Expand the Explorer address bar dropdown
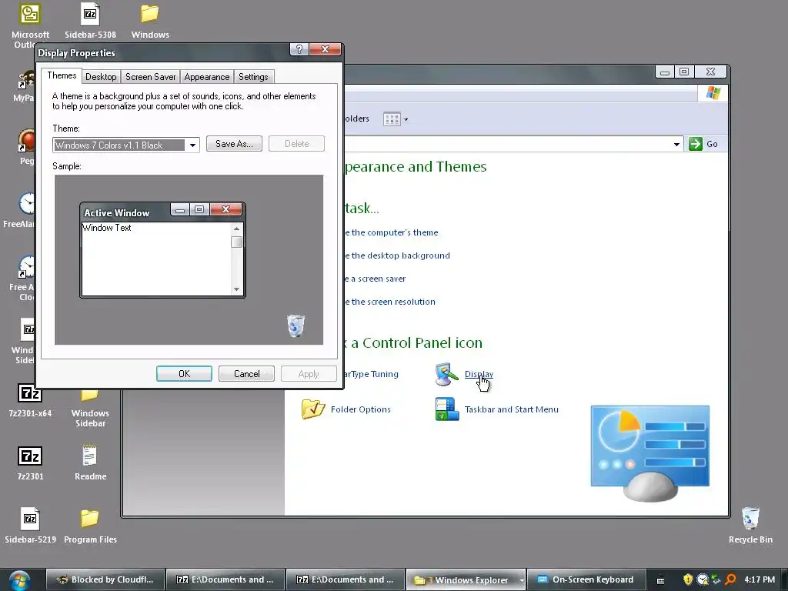 pyautogui.click(x=676, y=144)
